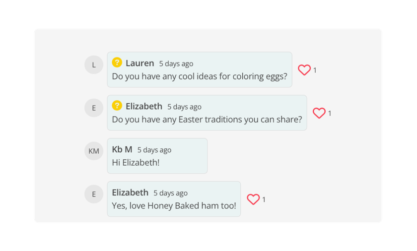This screenshot has width=417, height=251.
Task: Click '5 days ago' timestamp on Lauren's message
Action: [x=176, y=64]
